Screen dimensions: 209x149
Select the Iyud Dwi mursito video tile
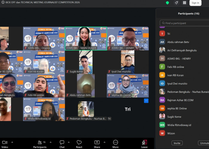point(128,62)
